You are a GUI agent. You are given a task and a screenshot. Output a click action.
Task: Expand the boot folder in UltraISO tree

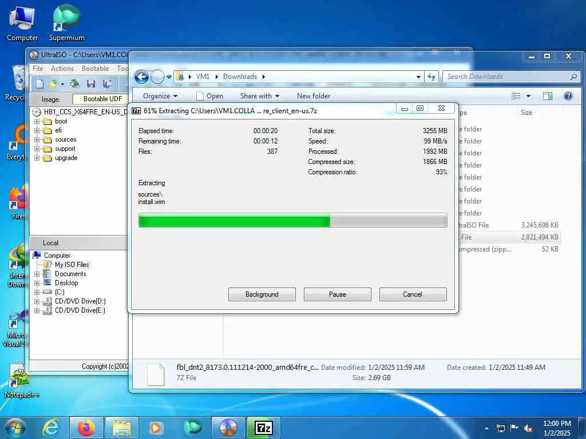point(37,121)
